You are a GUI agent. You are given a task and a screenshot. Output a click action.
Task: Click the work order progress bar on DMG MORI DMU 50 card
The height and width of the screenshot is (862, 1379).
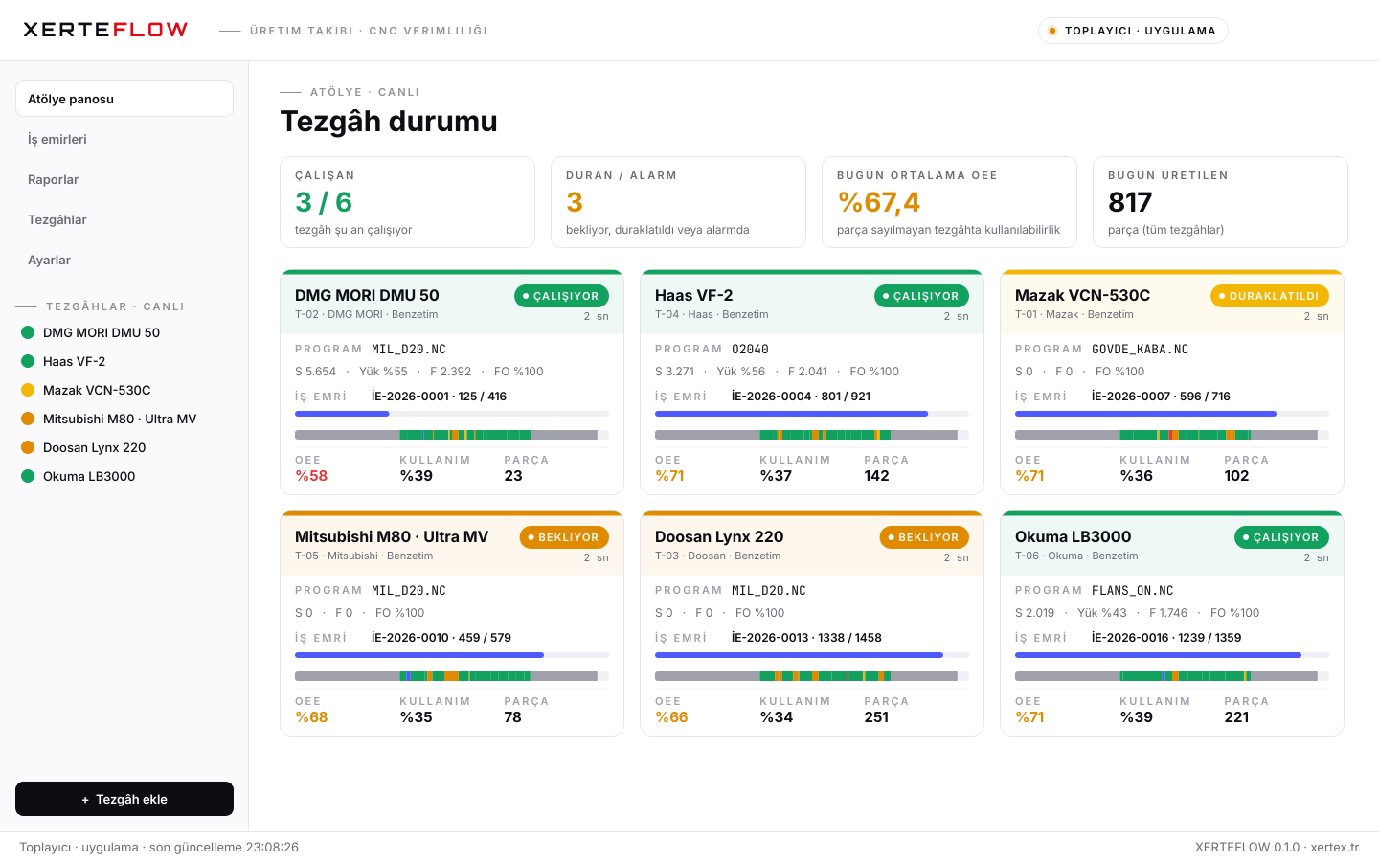pyautogui.click(x=452, y=414)
